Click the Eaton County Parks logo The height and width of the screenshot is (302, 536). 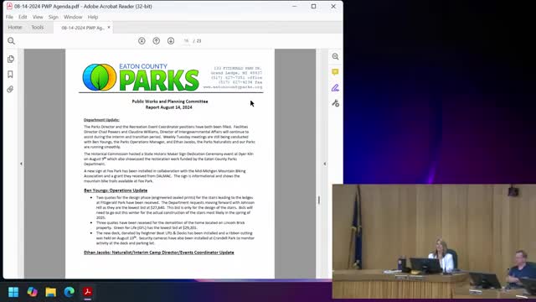pyautogui.click(x=141, y=77)
